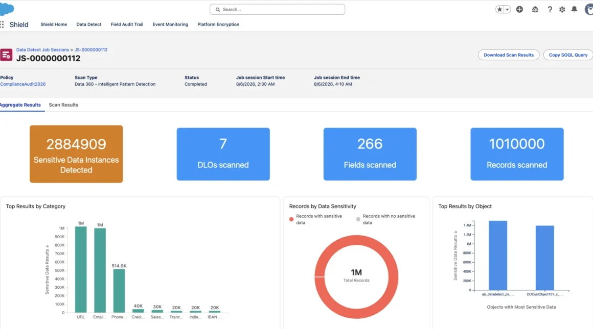Switch to the Aggregate Results tab
The image size is (593, 329).
pos(20,105)
